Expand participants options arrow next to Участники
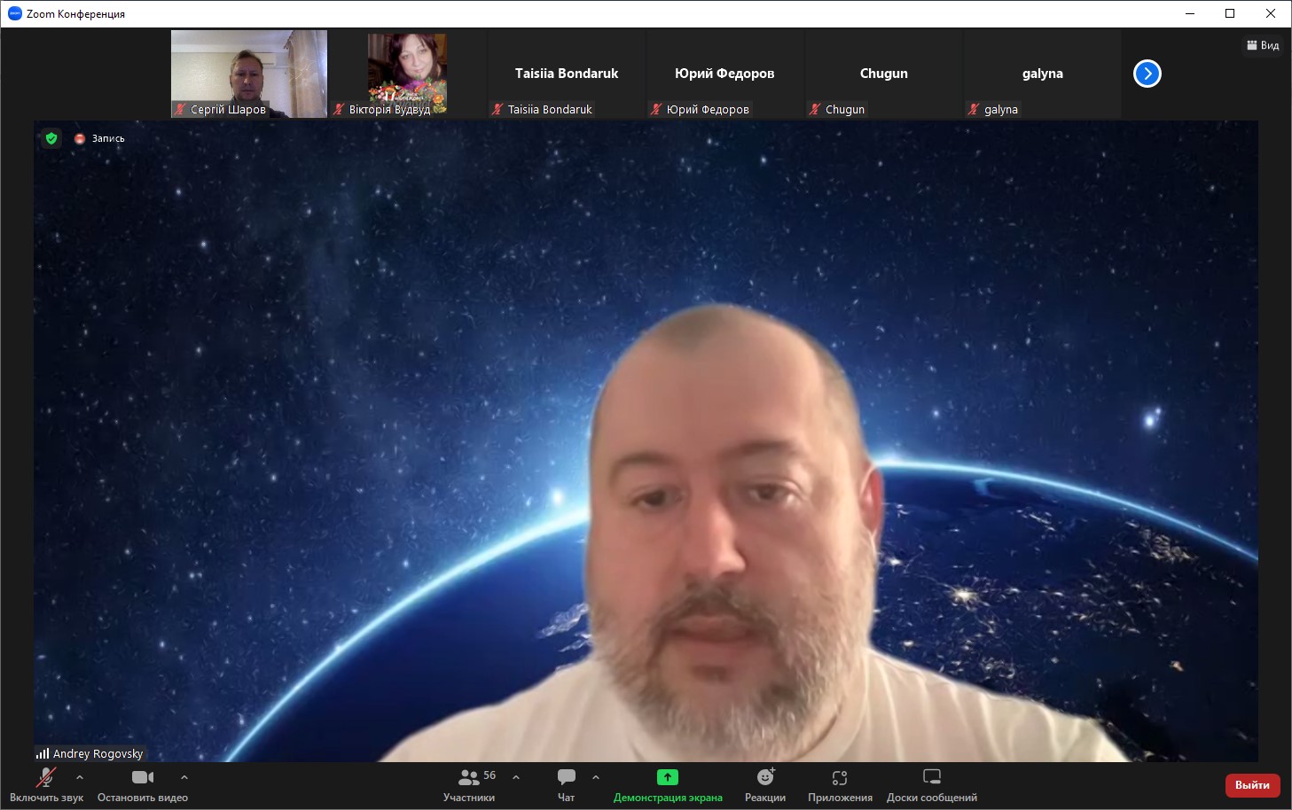The width and height of the screenshot is (1292, 810). (x=516, y=777)
